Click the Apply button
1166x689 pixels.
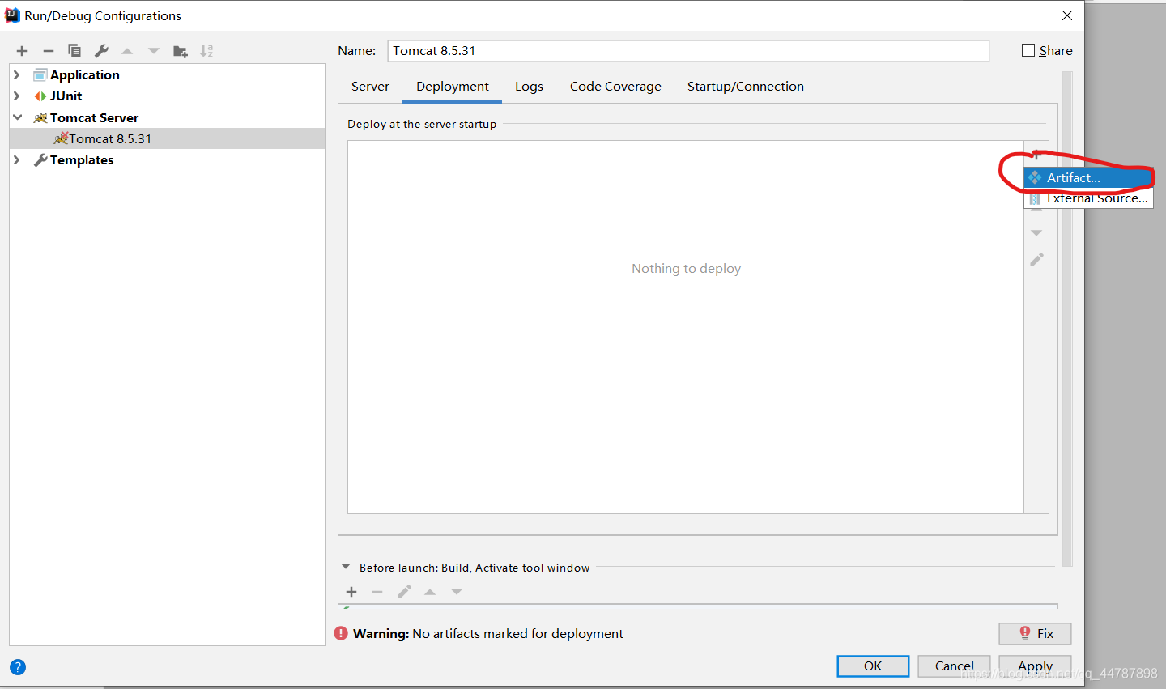coord(1035,666)
